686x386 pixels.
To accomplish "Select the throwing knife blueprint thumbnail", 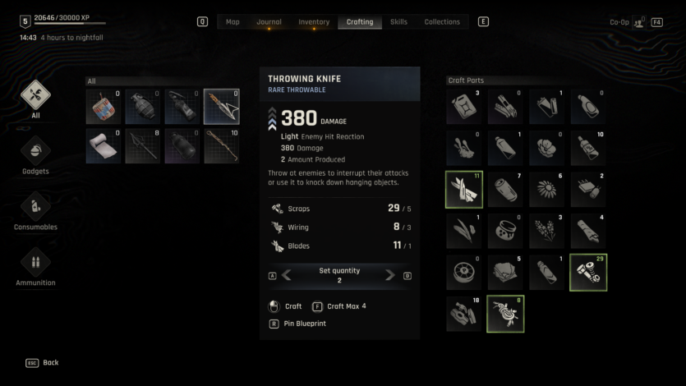I will point(221,107).
